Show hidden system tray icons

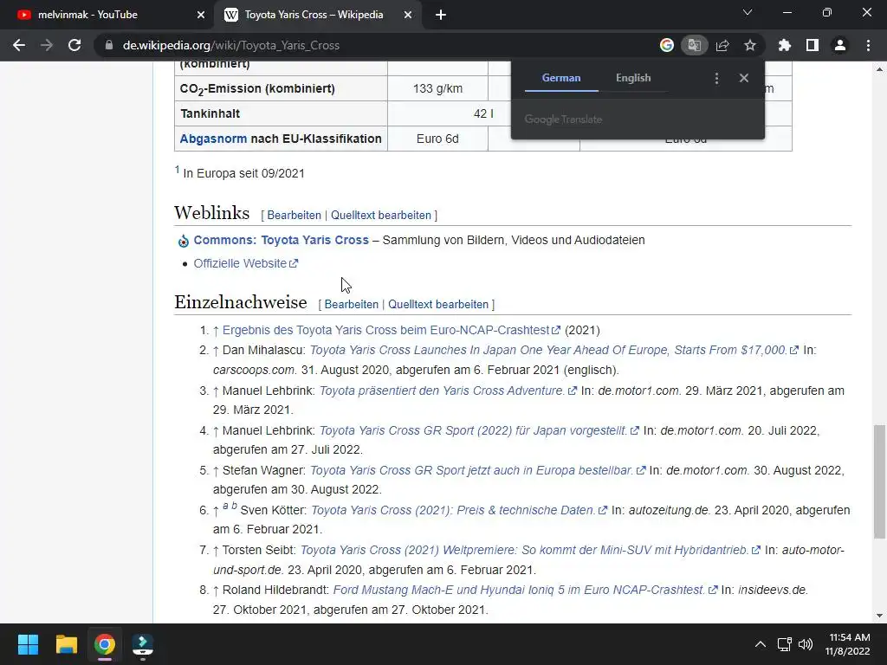click(x=761, y=644)
